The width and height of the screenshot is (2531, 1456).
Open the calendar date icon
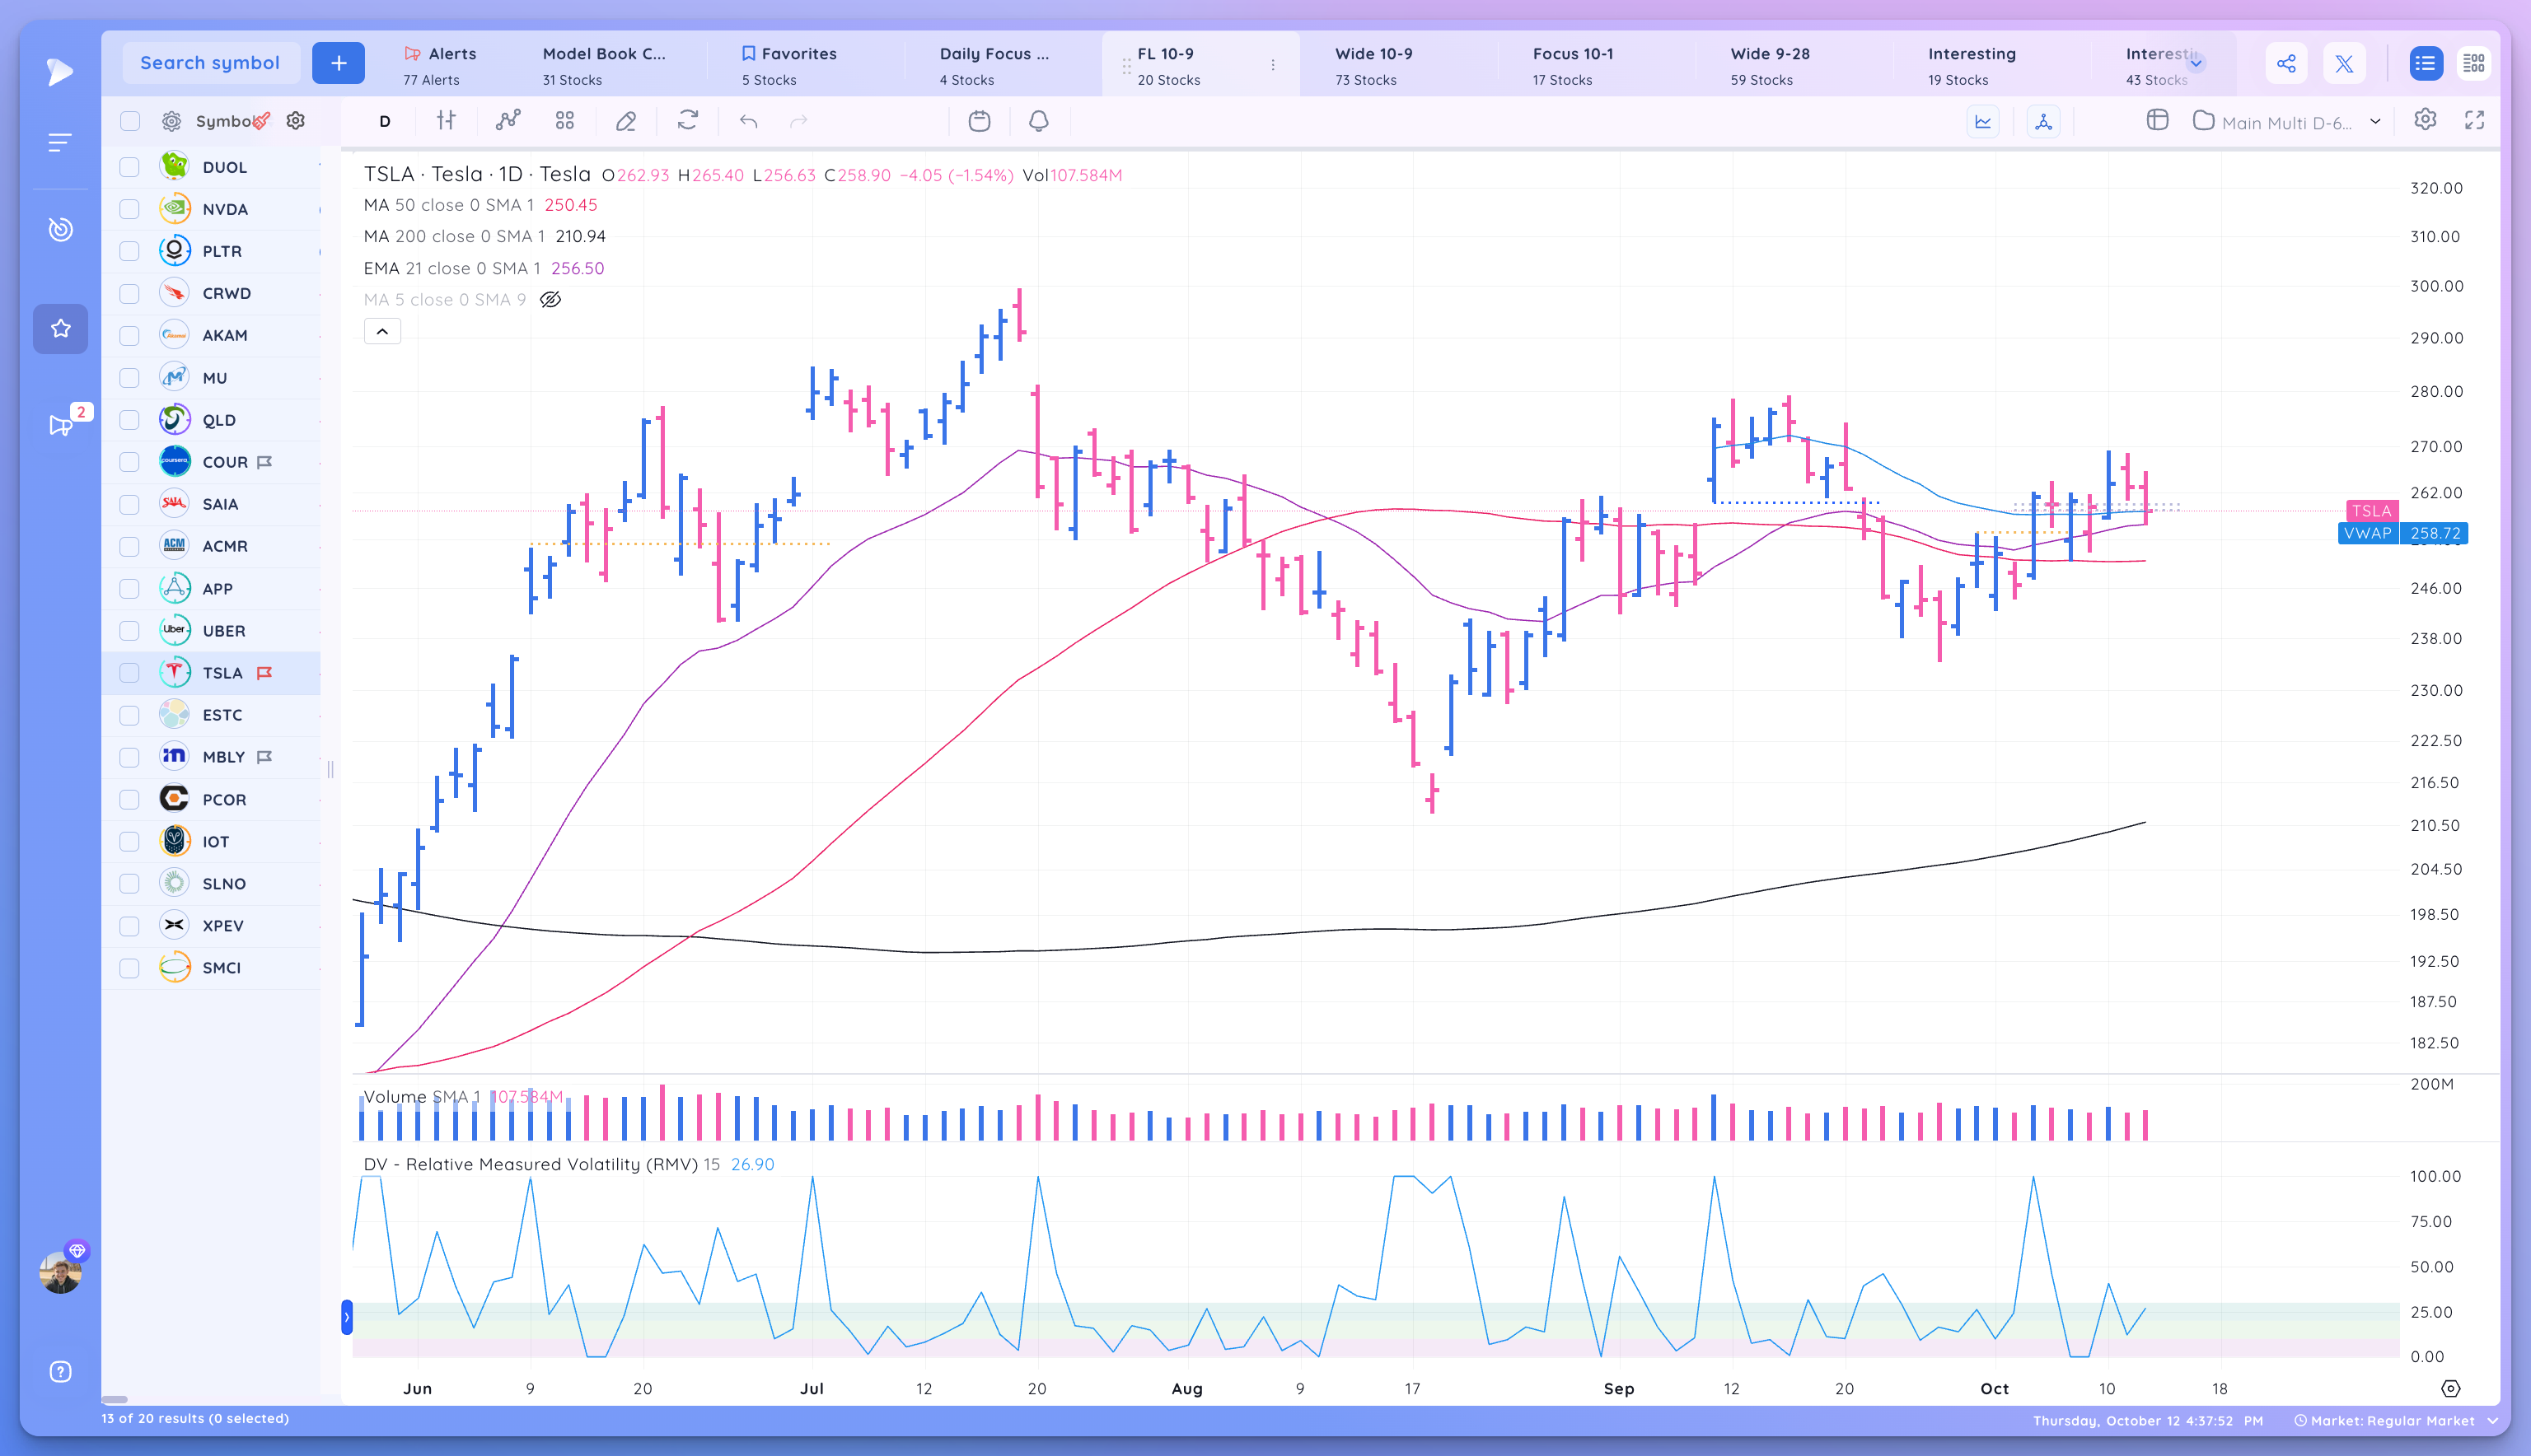[x=980, y=121]
